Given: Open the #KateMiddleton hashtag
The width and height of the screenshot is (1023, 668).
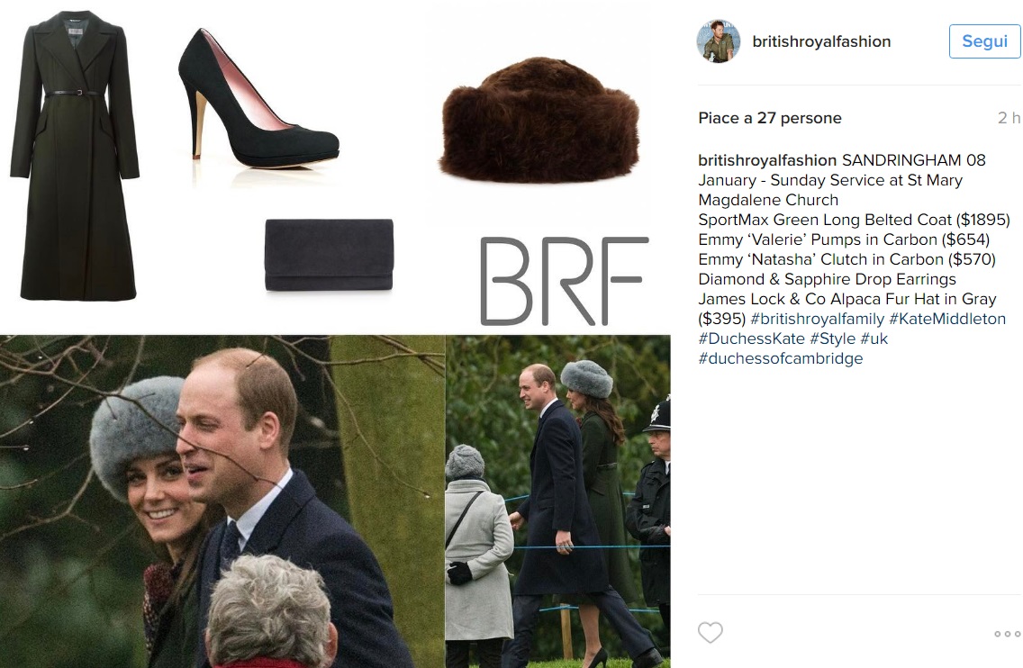Looking at the screenshot, I should pyautogui.click(x=947, y=319).
